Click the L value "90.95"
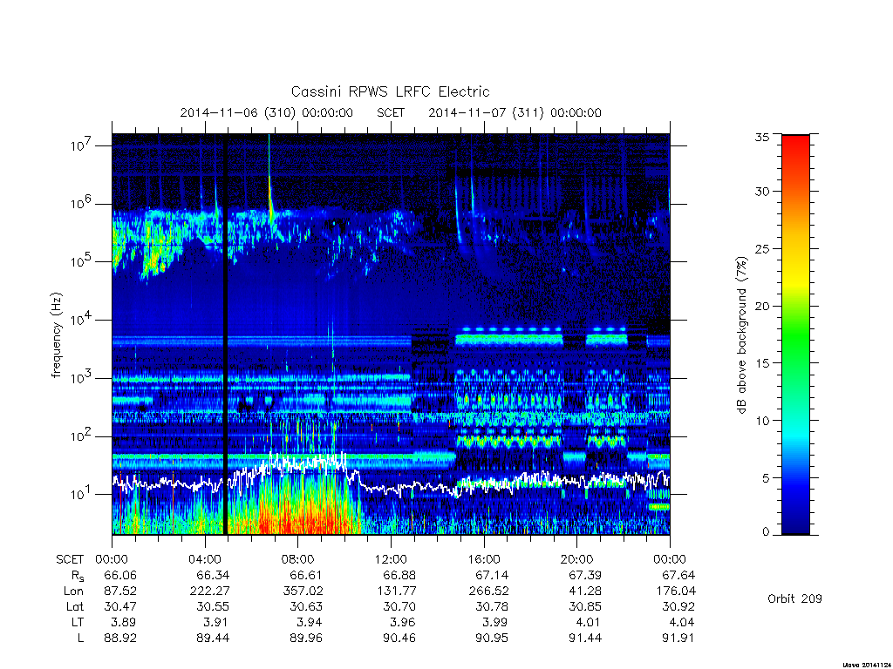 point(492,639)
